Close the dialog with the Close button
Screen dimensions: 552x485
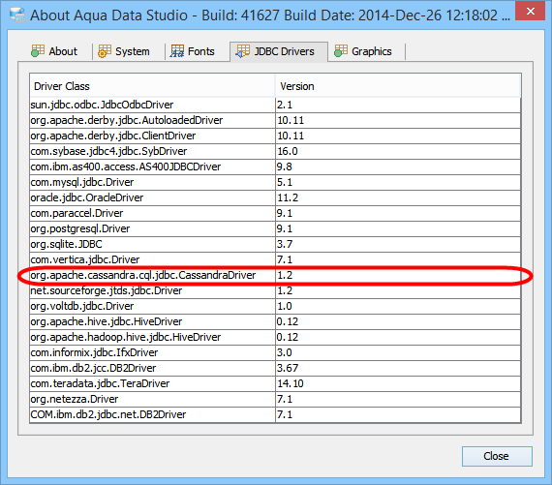coord(497,456)
